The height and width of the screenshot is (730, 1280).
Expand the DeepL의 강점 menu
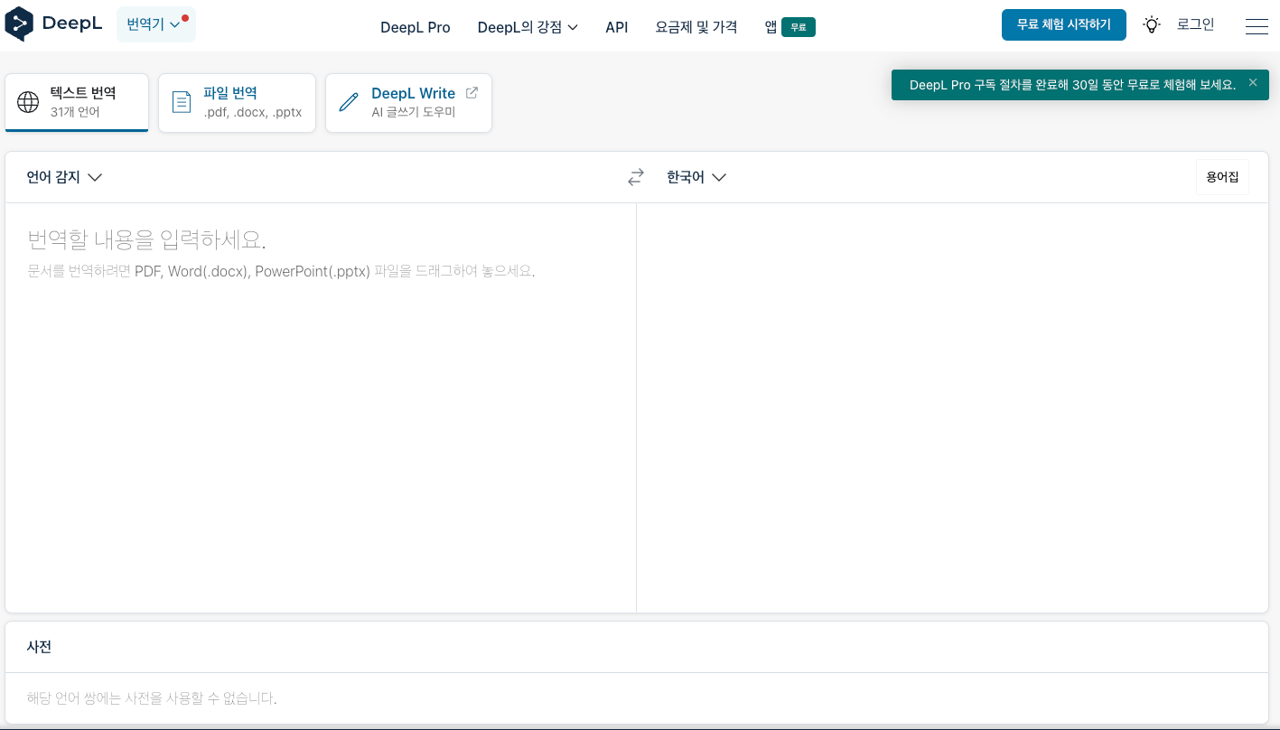(x=528, y=27)
